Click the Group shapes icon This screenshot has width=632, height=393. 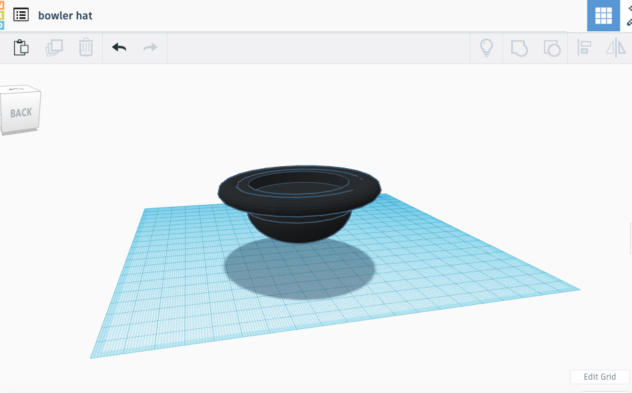519,48
